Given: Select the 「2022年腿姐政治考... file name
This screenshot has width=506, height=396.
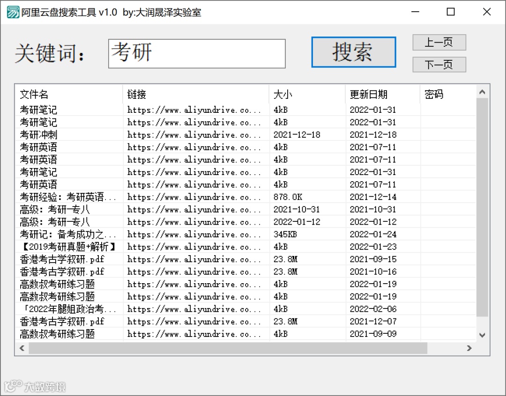Looking at the screenshot, I should pyautogui.click(x=68, y=309).
